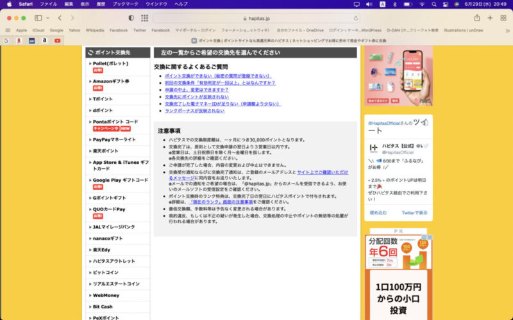Image resolution: width=513 pixels, height=320 pixels.
Task: Click the Pollet phone advertisement banner
Action: [398, 76]
